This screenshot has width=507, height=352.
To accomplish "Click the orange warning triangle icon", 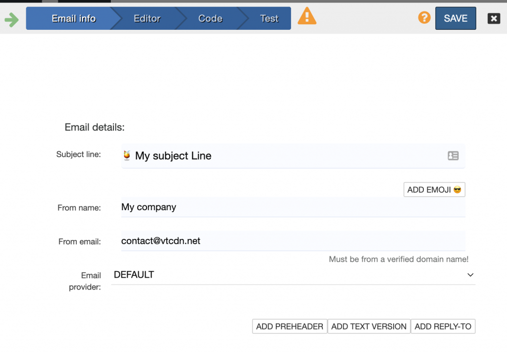I will pyautogui.click(x=307, y=16).
